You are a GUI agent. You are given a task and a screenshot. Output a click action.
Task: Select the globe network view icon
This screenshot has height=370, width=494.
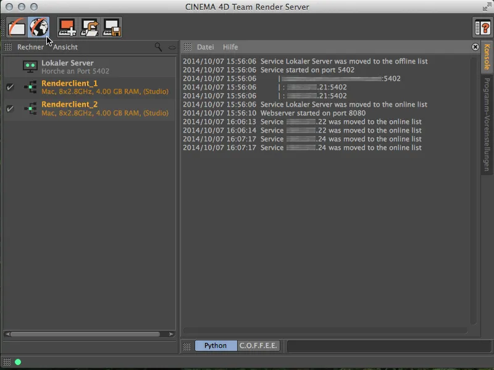[x=40, y=26]
